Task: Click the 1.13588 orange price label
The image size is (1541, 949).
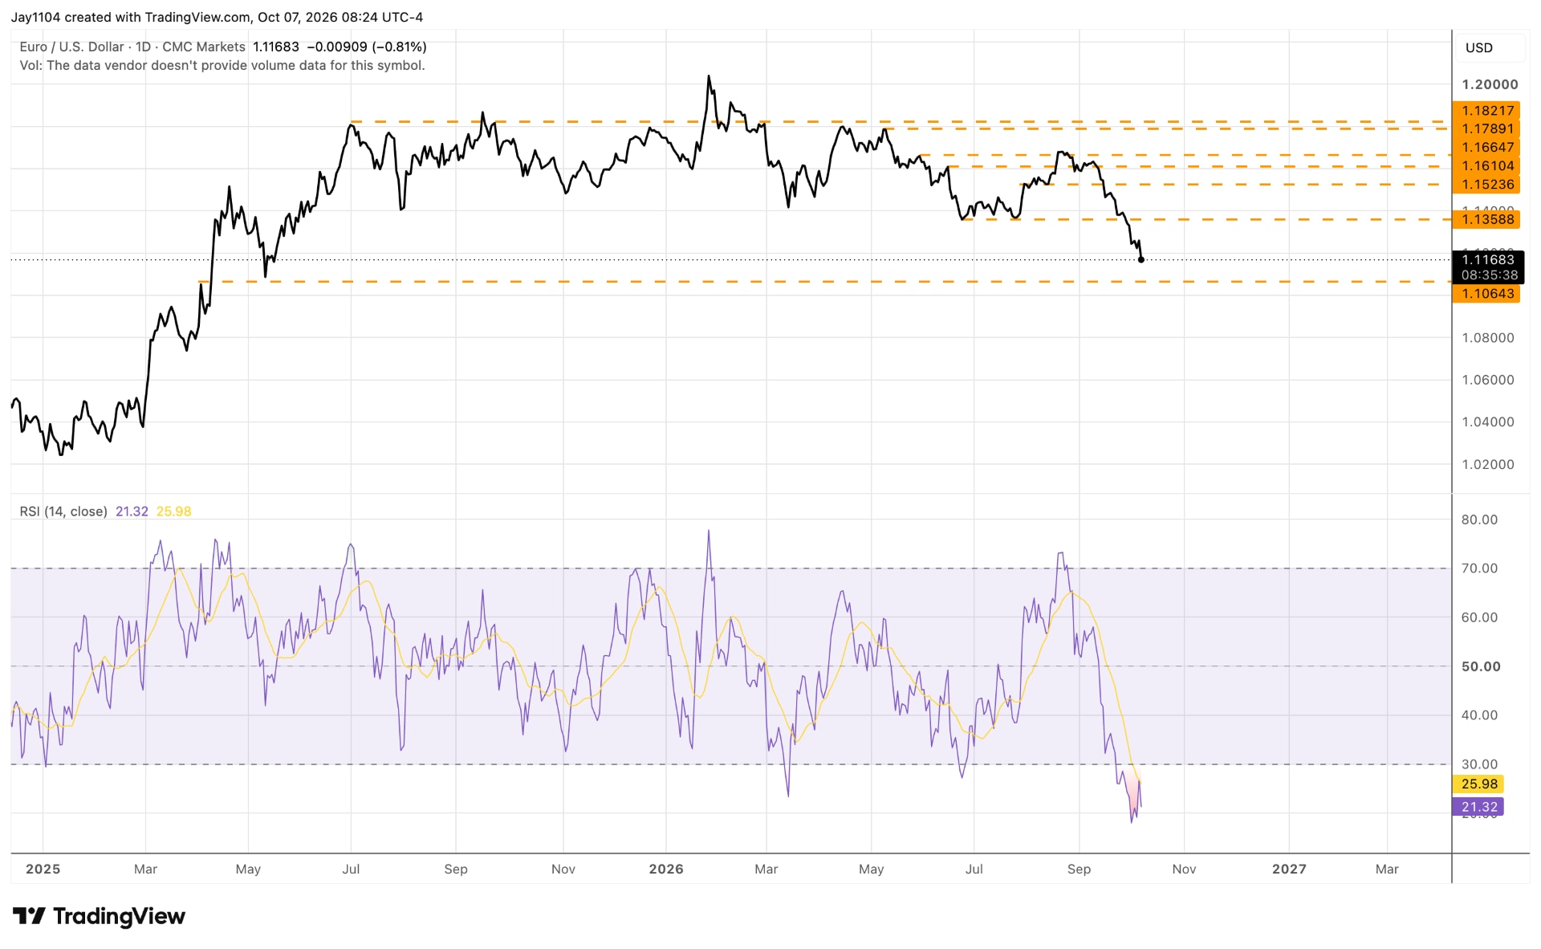Action: pyautogui.click(x=1486, y=219)
